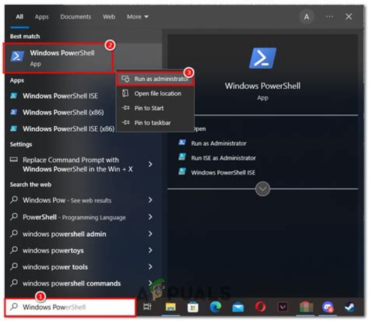Click the large PowerShell logo in preview pane

pos(262,58)
